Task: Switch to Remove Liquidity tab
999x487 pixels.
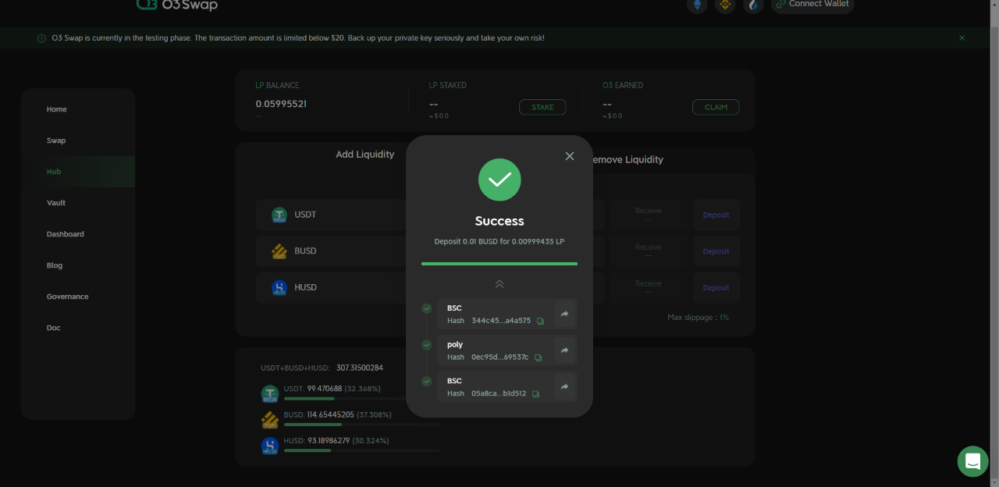Action: pyautogui.click(x=627, y=160)
